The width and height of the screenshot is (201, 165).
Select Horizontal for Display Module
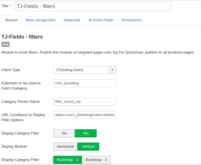click(x=65, y=147)
